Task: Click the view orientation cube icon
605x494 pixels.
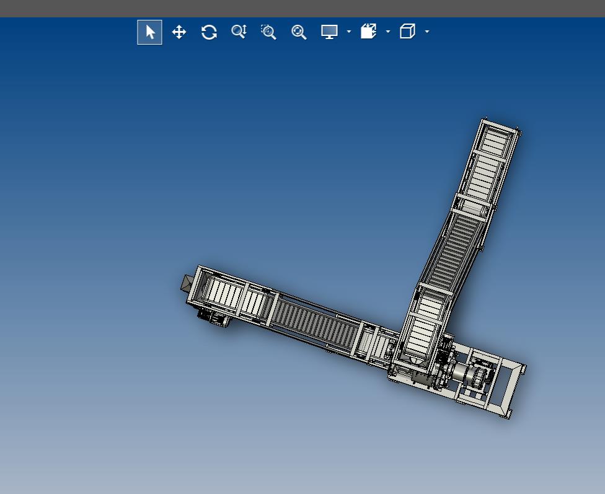Action: point(407,31)
